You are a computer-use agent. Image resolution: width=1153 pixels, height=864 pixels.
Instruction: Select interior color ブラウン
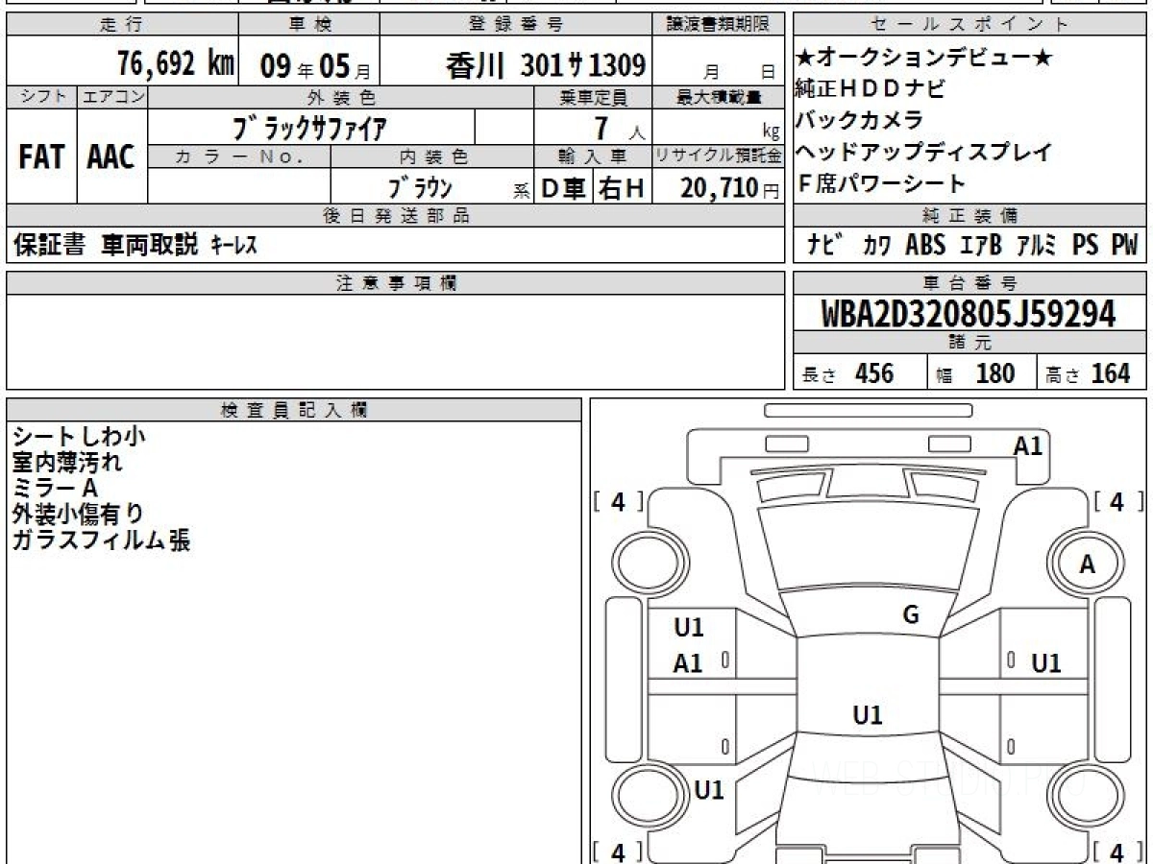point(420,189)
